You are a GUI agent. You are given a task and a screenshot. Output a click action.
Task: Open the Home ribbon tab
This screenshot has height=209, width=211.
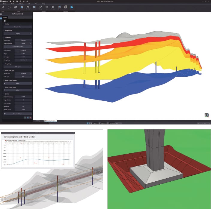pos(4,4)
